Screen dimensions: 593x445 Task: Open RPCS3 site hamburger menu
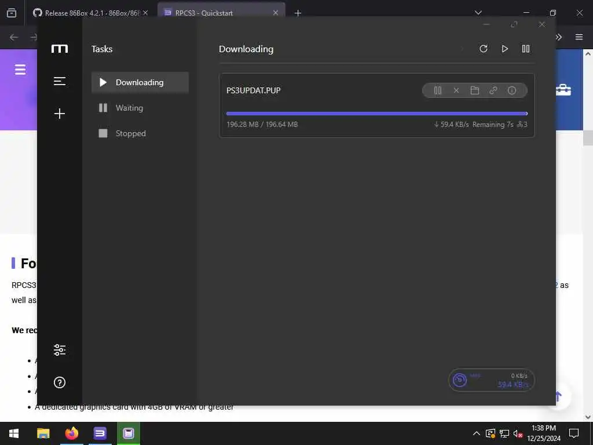(x=20, y=70)
